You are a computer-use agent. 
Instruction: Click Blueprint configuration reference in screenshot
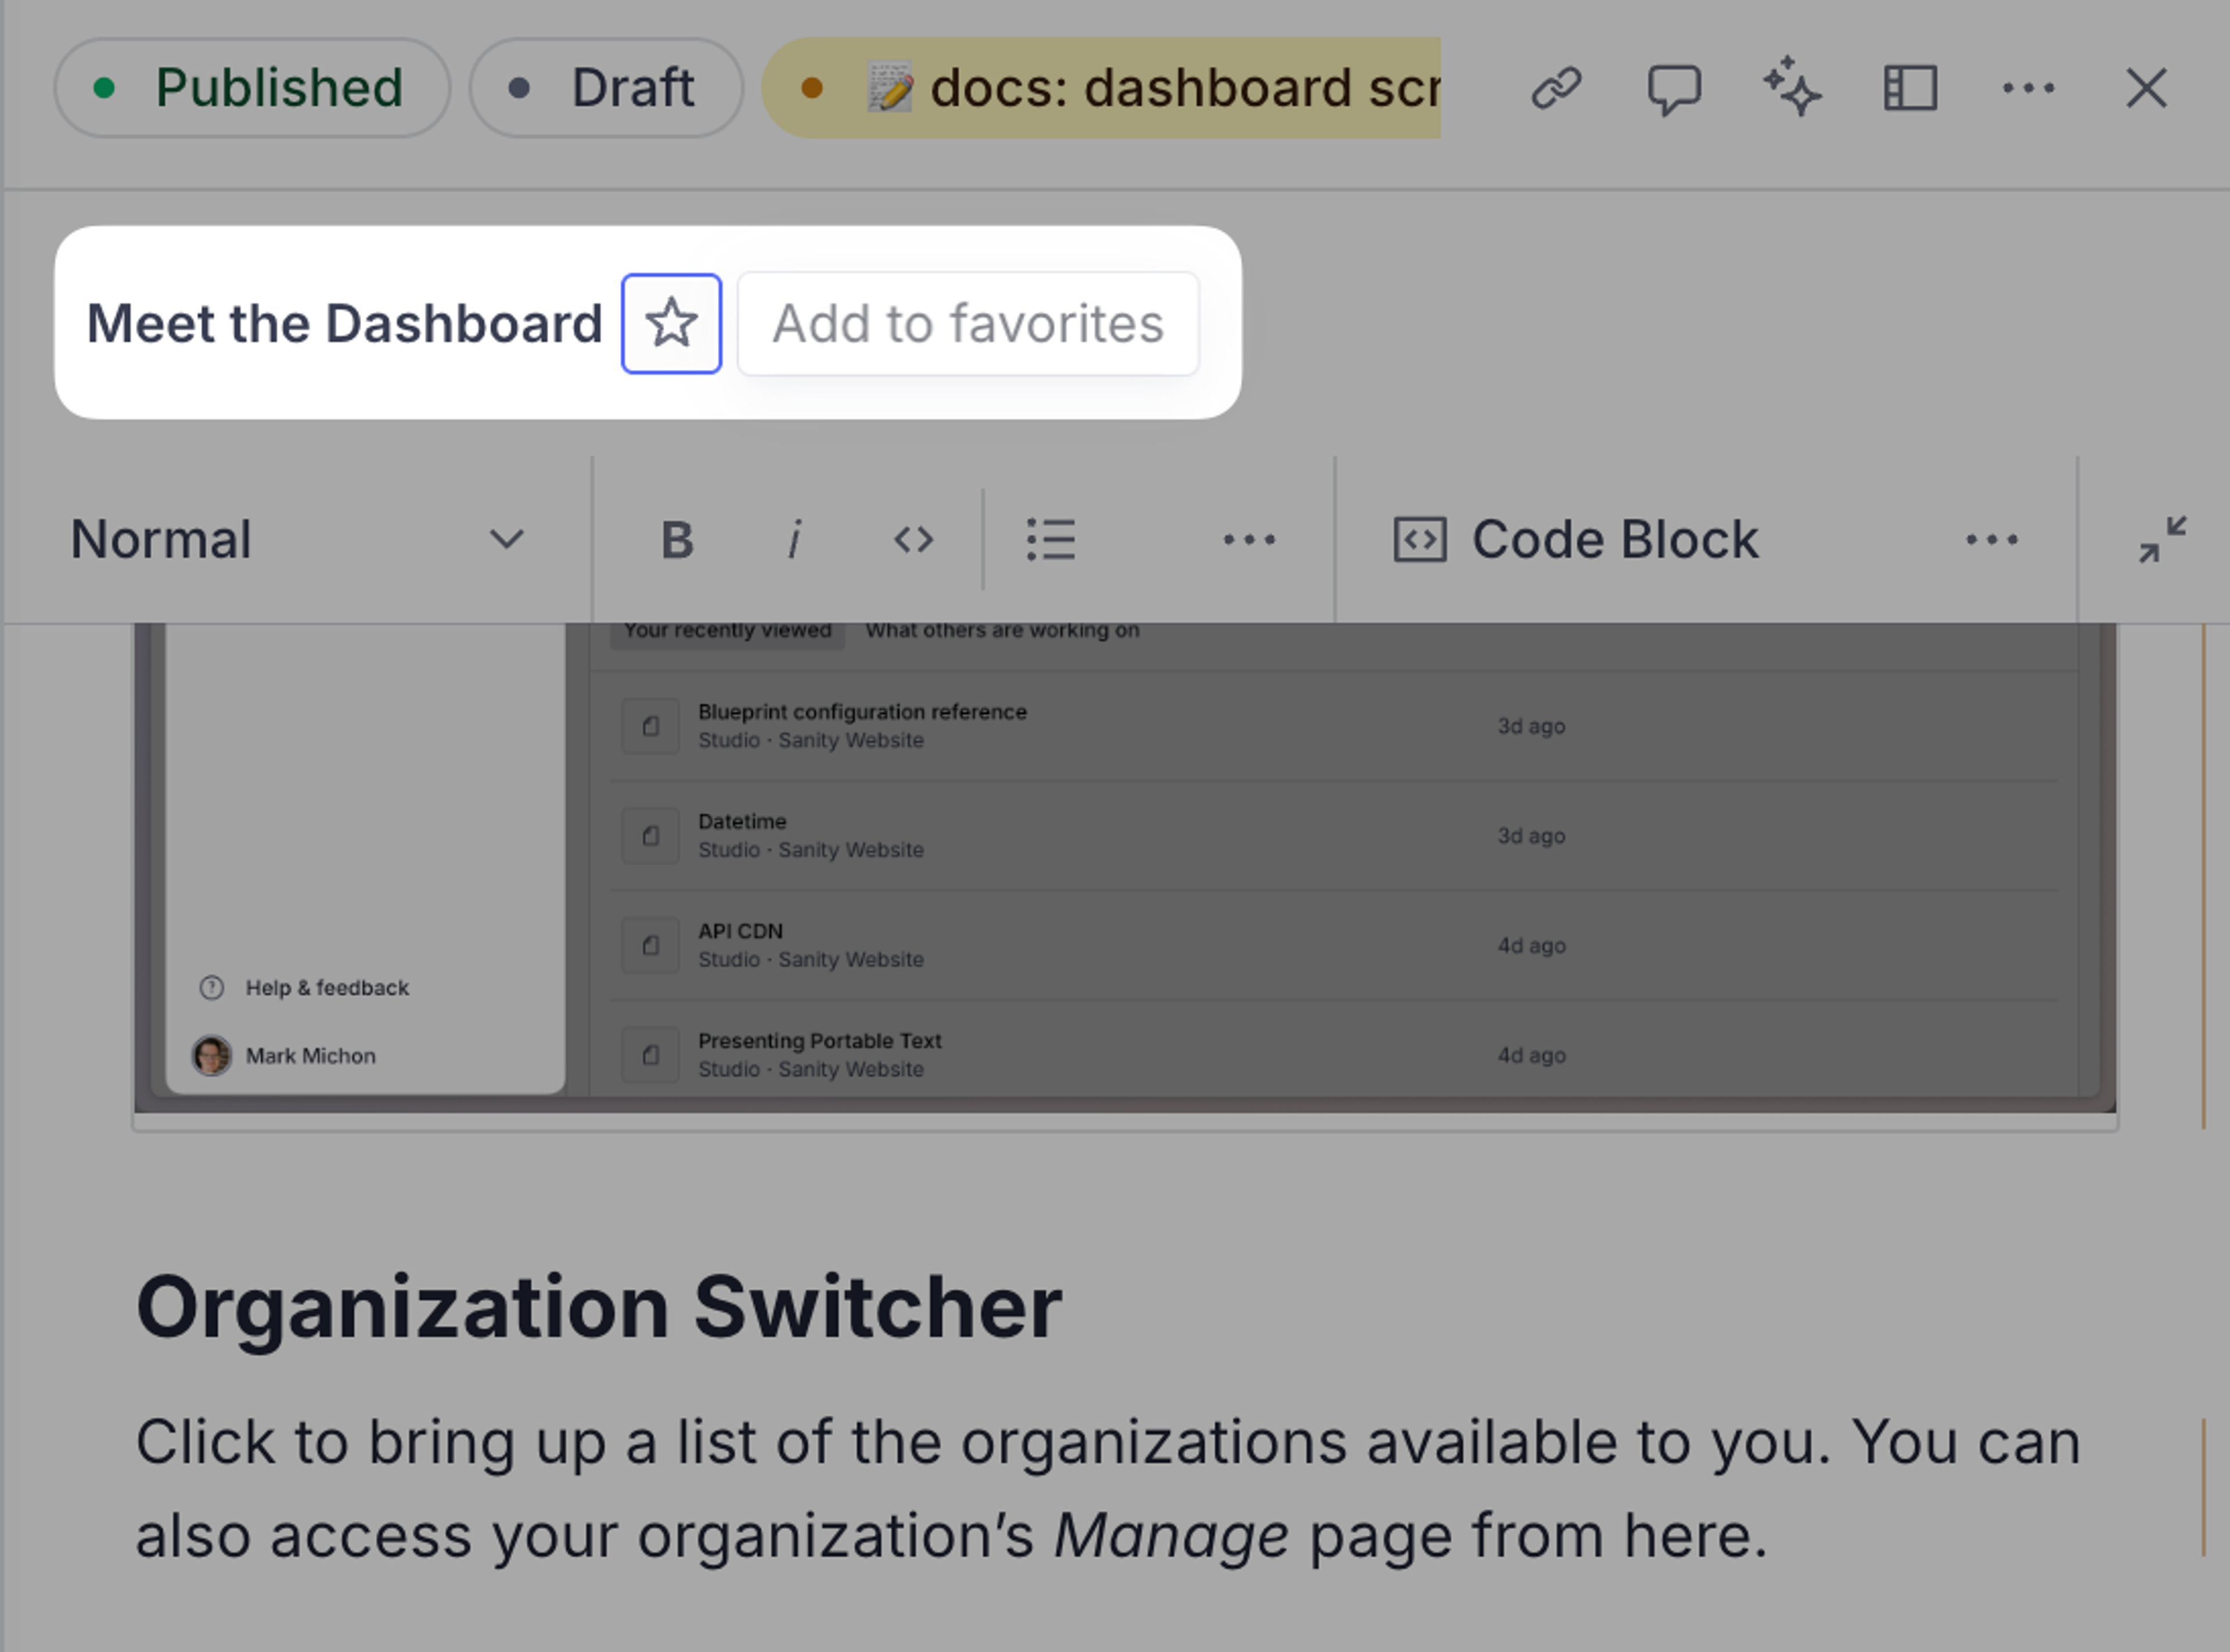point(862,712)
